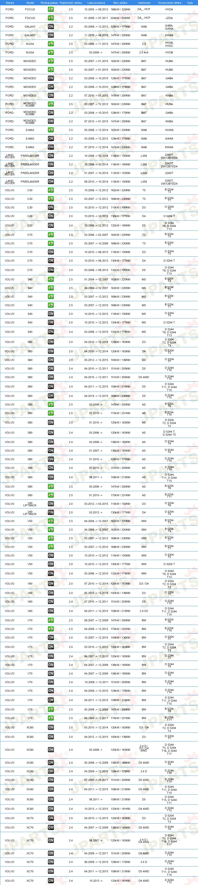Click the 04.2014 -> 12.2015 production years cell
The width and height of the screenshot is (198, 885).
click(x=96, y=396)
